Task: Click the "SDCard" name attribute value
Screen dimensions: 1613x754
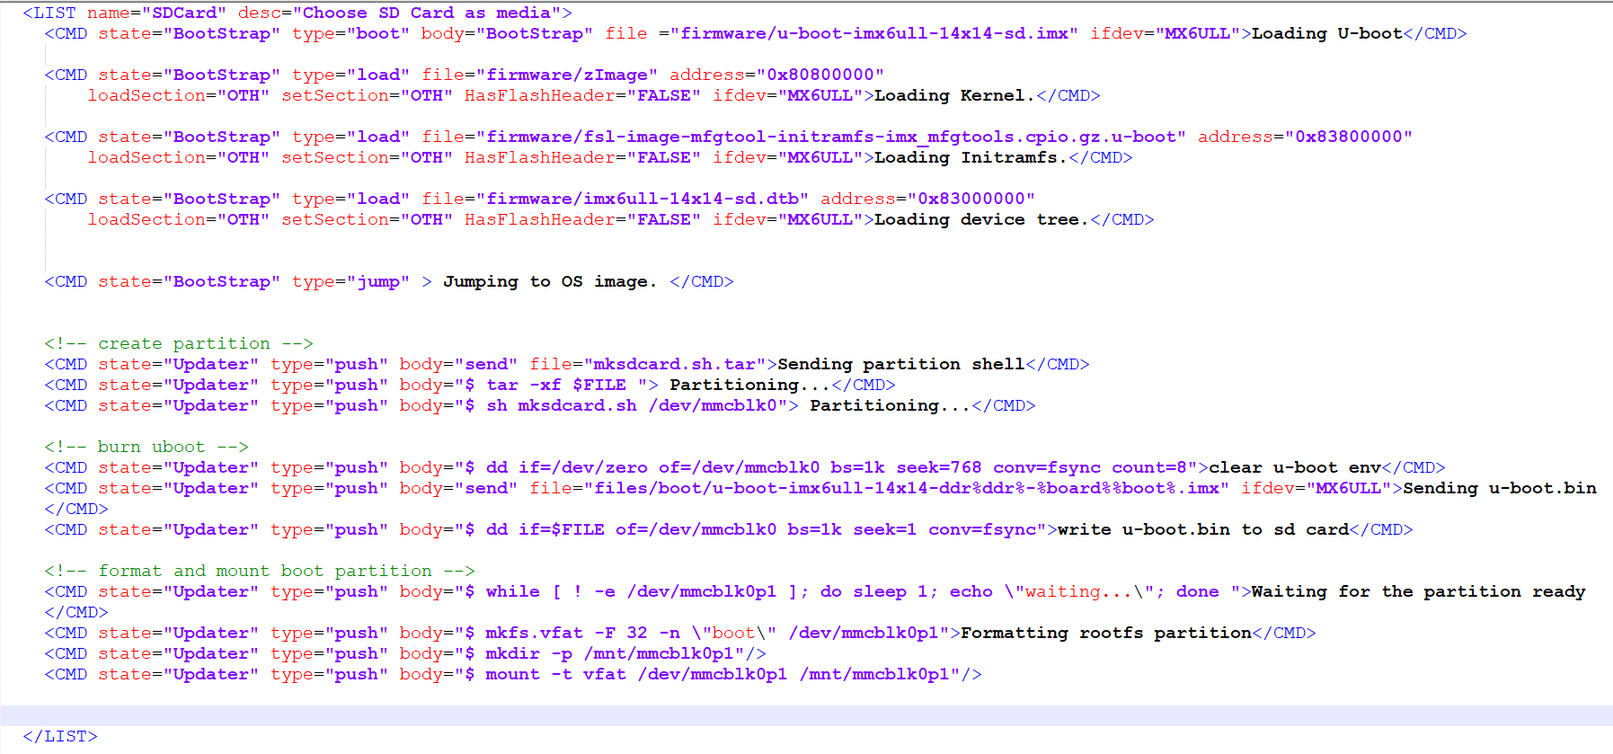Action: pos(184,13)
